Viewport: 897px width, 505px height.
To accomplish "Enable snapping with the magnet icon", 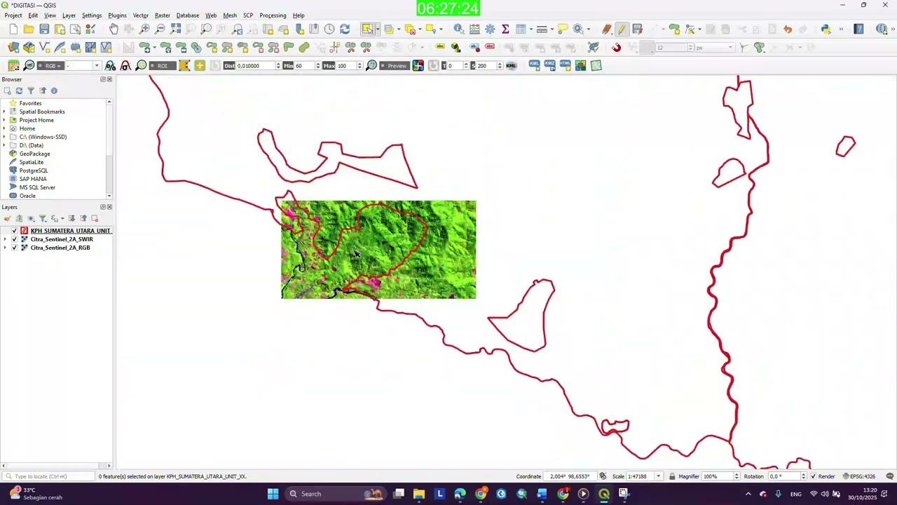I will (x=616, y=47).
